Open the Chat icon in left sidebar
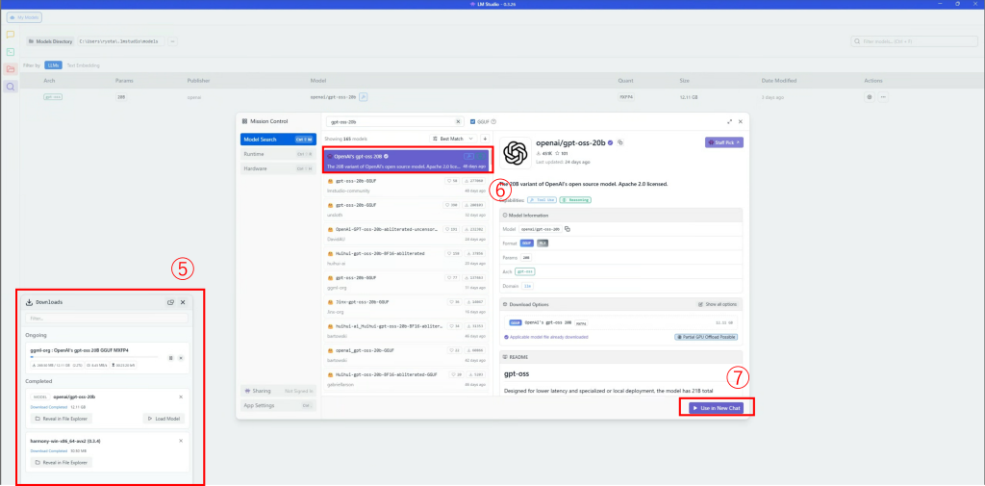Viewport: 985px width, 486px height. tap(11, 35)
